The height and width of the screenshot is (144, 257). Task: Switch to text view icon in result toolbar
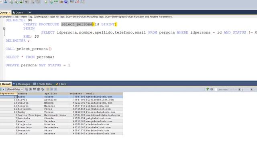pos(55,89)
